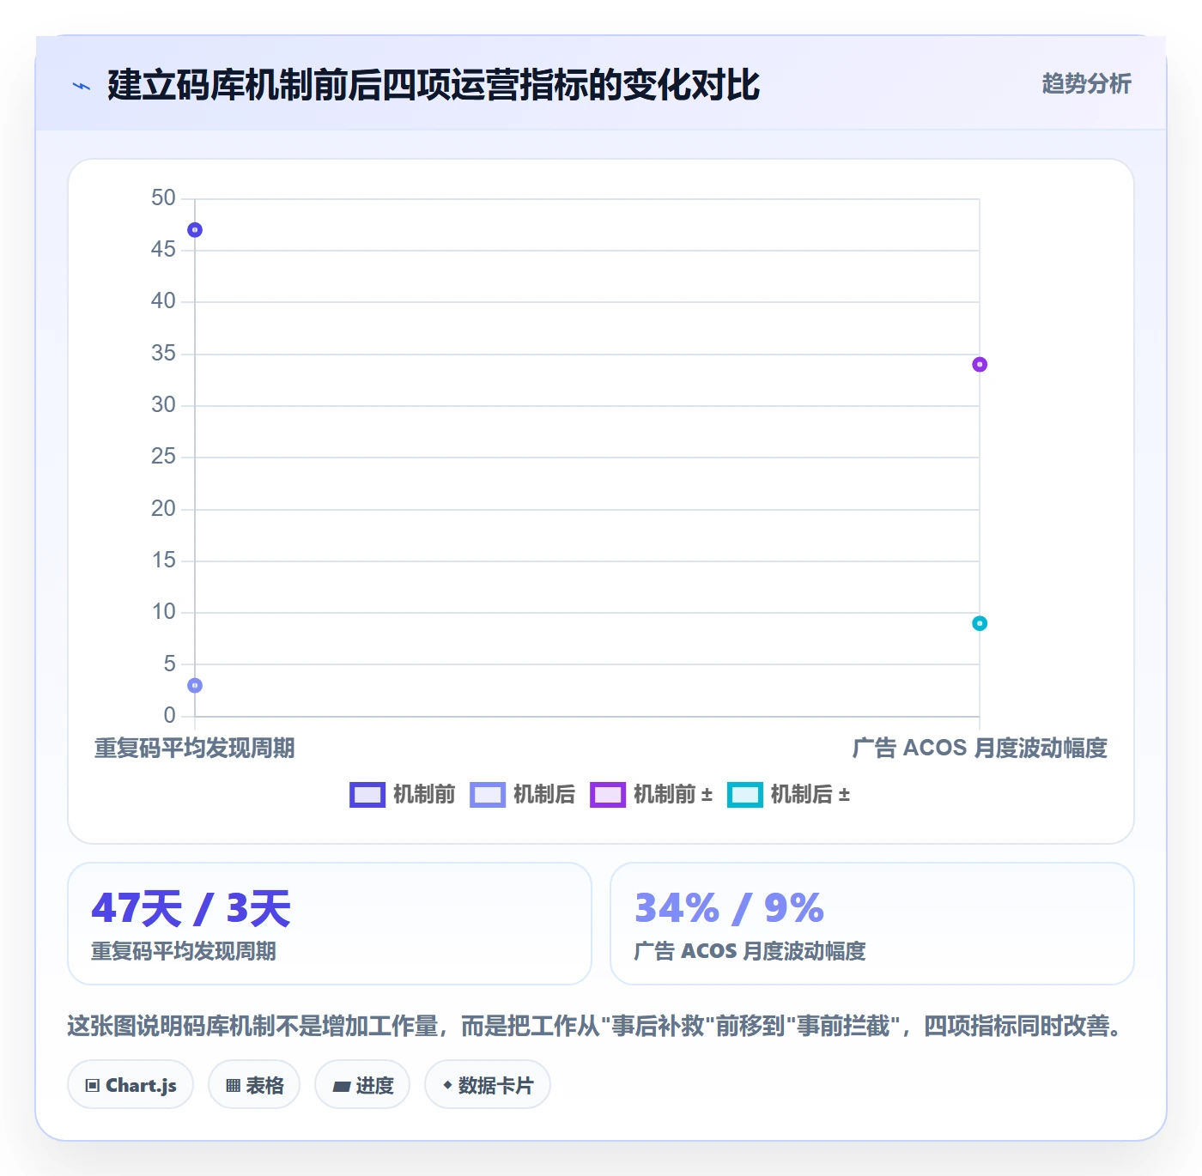1202x1176 pixels.
Task: Click the bar icon in 进度 tag
Action: [342, 1087]
